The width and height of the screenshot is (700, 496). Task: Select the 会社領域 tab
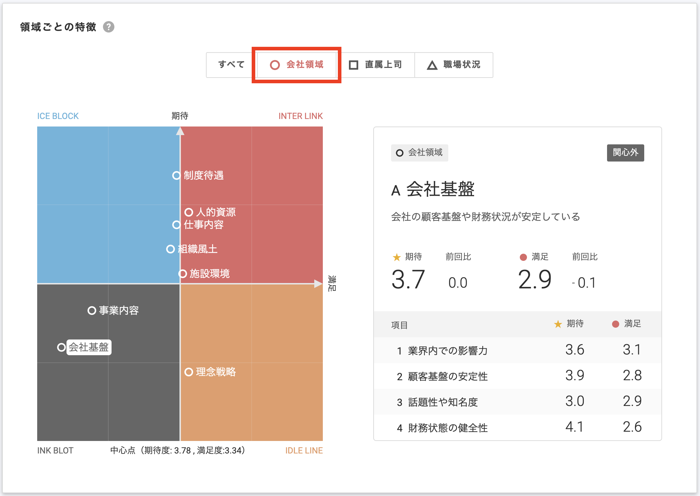click(297, 65)
